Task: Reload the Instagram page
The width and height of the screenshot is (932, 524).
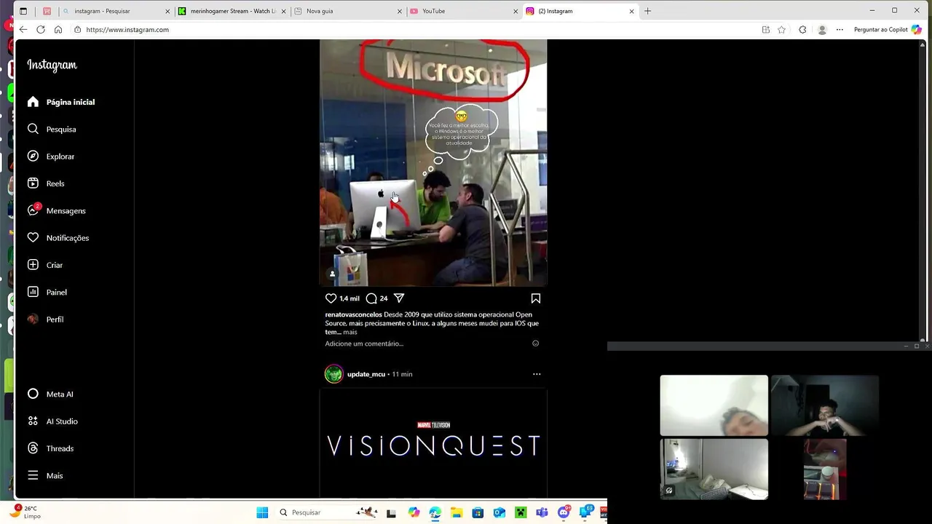Action: click(x=41, y=30)
